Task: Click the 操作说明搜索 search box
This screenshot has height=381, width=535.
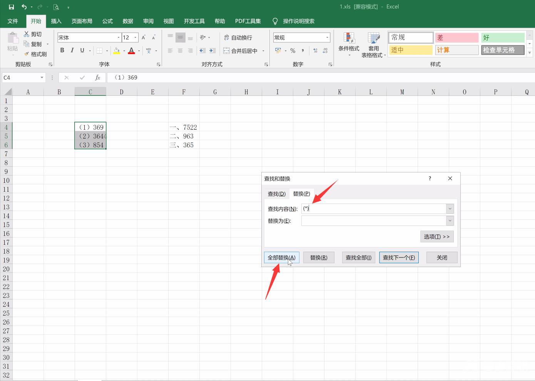Action: [299, 21]
